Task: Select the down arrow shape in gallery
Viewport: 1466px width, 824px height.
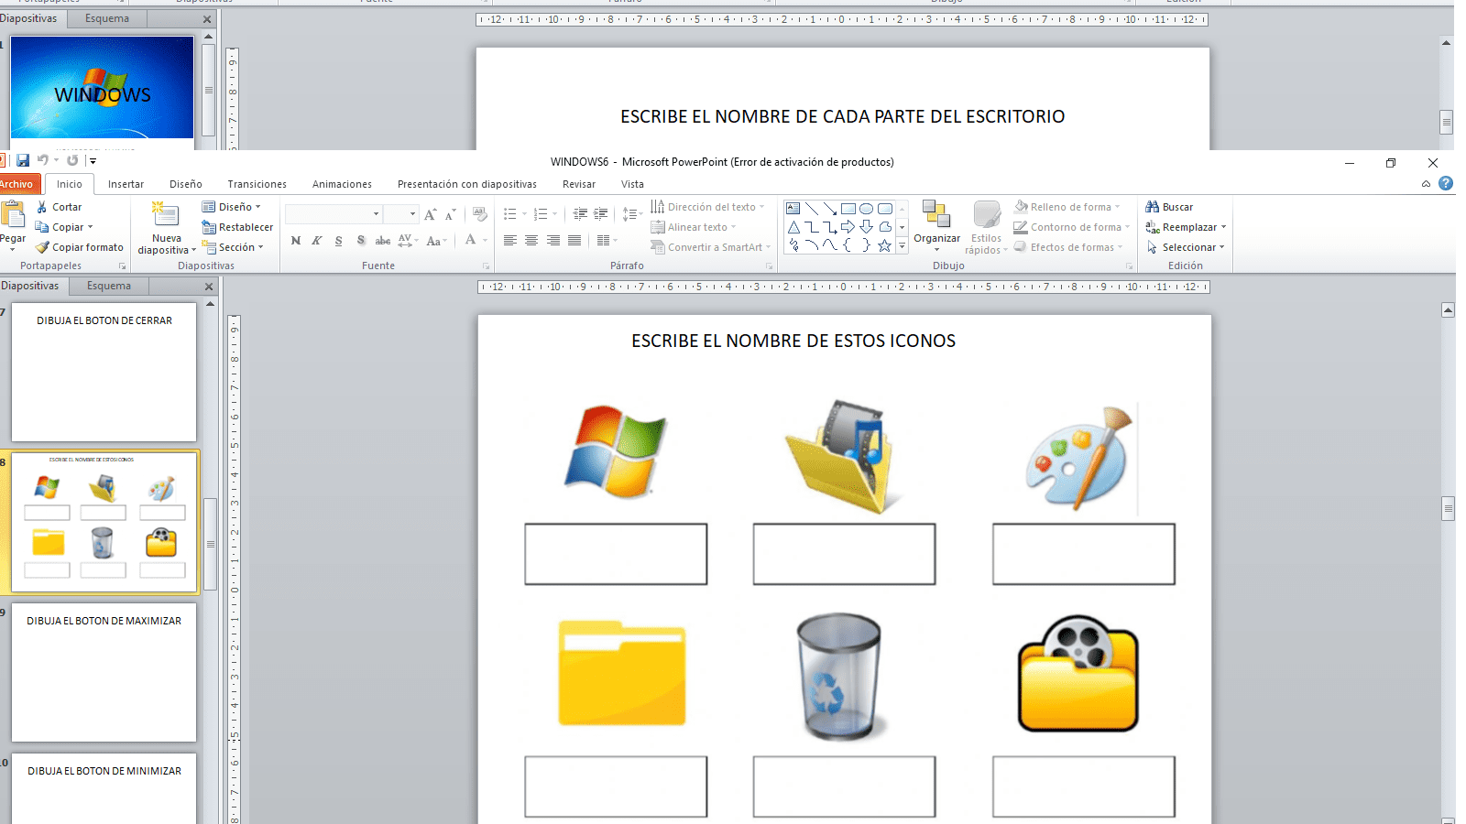Action: [x=866, y=227]
